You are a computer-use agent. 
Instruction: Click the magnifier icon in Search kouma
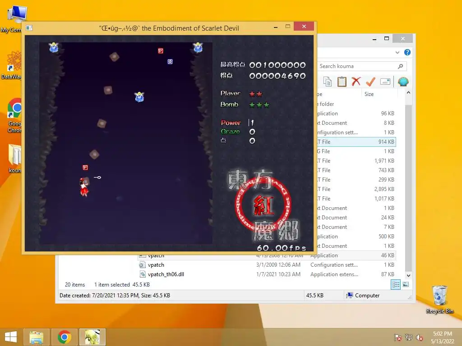[x=400, y=66]
